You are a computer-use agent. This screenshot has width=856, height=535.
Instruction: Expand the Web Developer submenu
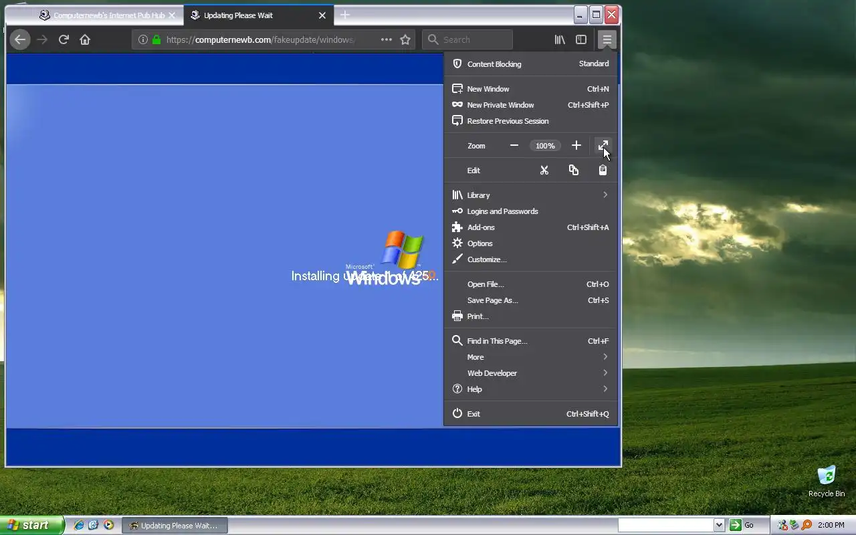point(531,372)
